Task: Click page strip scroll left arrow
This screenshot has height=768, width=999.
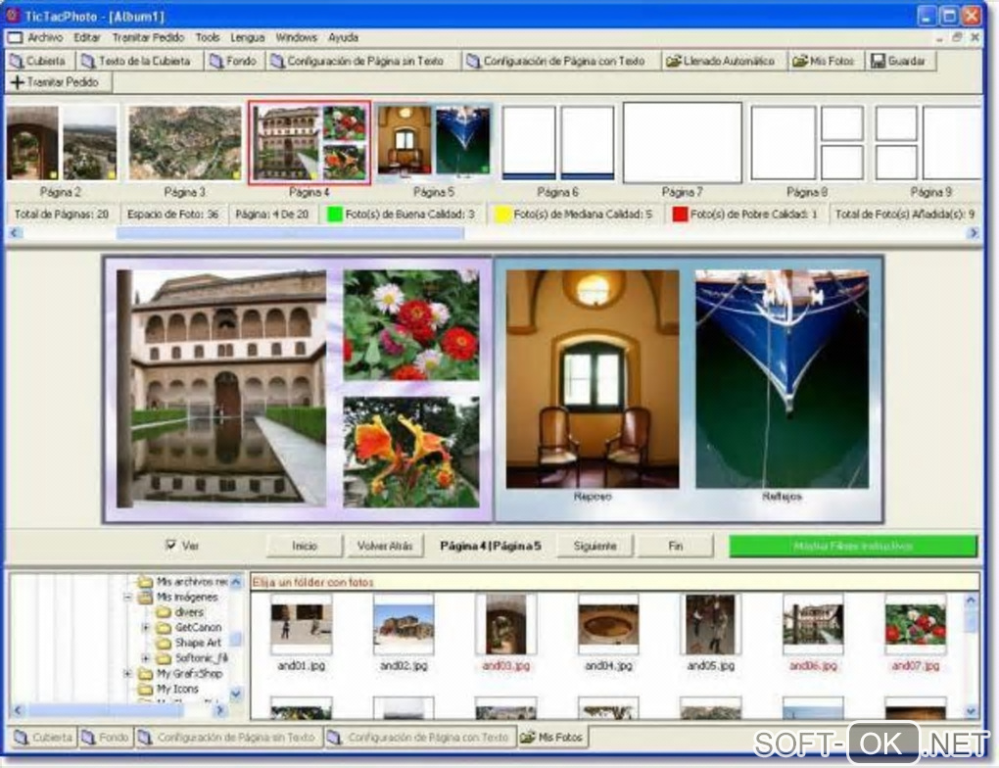Action: [15, 233]
